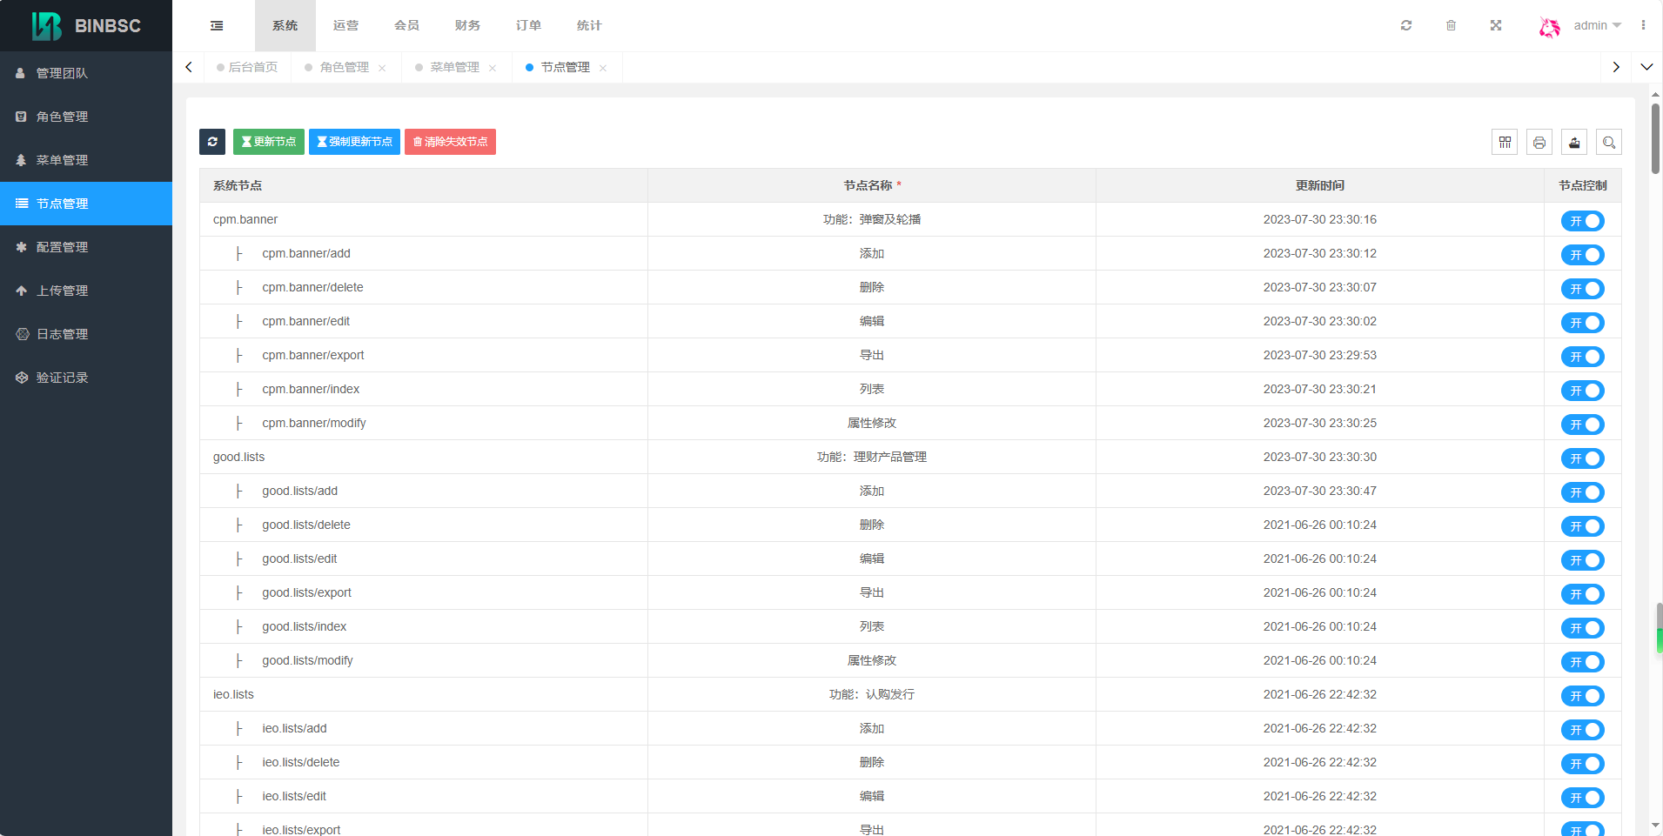Viewport: 1663px width, 836px height.
Task: Click the sidebar collapse menu icon
Action: (x=217, y=26)
